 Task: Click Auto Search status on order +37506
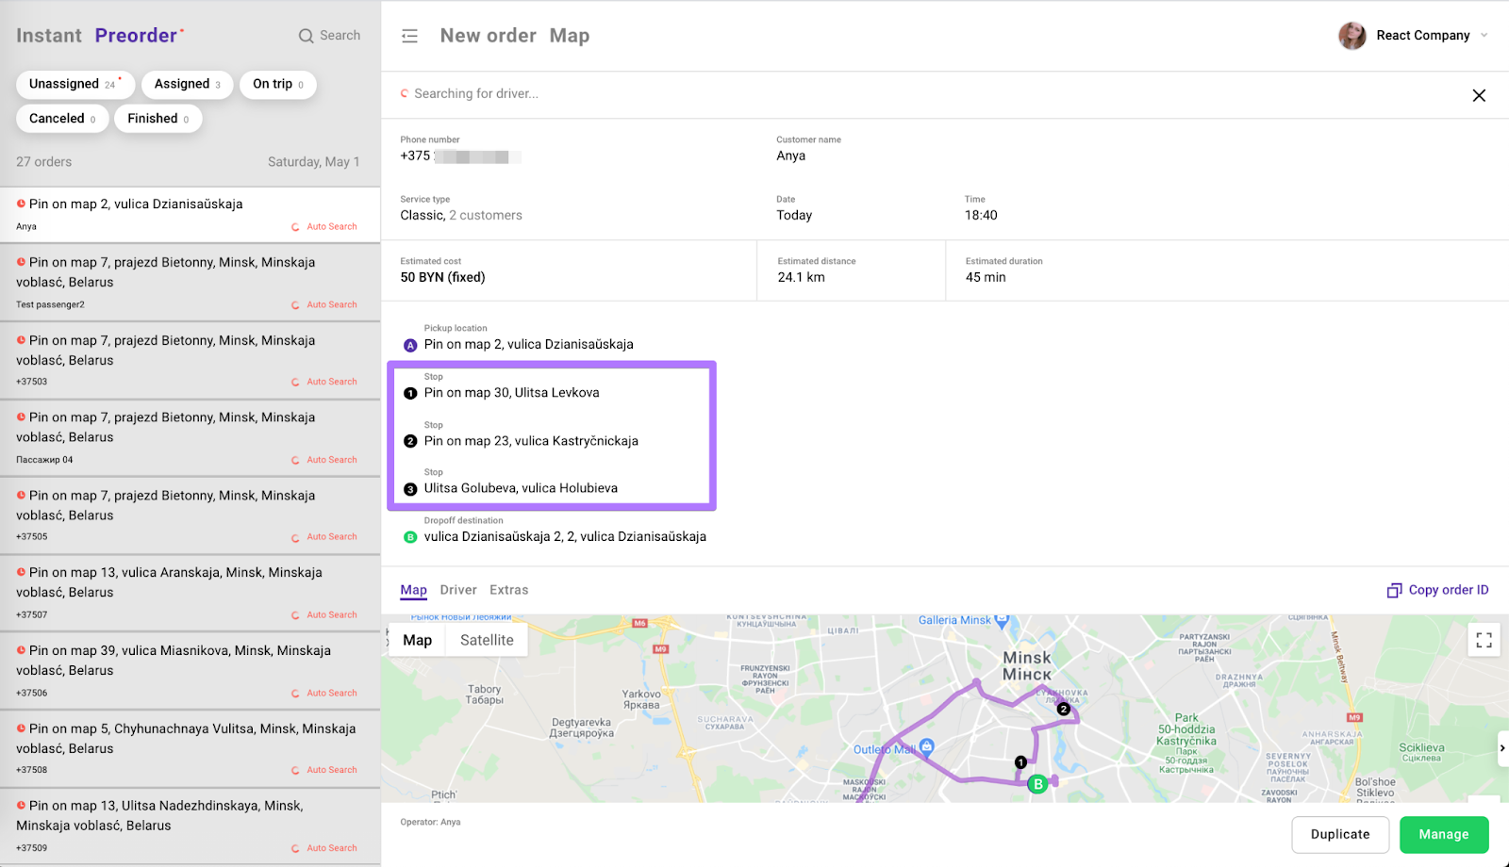[x=324, y=694]
